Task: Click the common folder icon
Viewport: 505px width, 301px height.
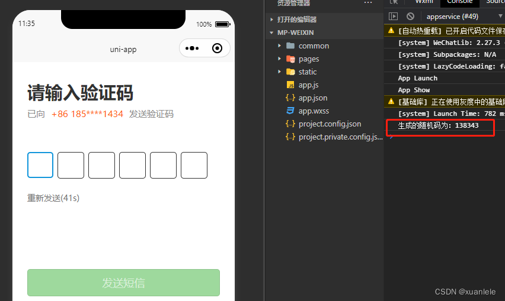Action: 290,46
